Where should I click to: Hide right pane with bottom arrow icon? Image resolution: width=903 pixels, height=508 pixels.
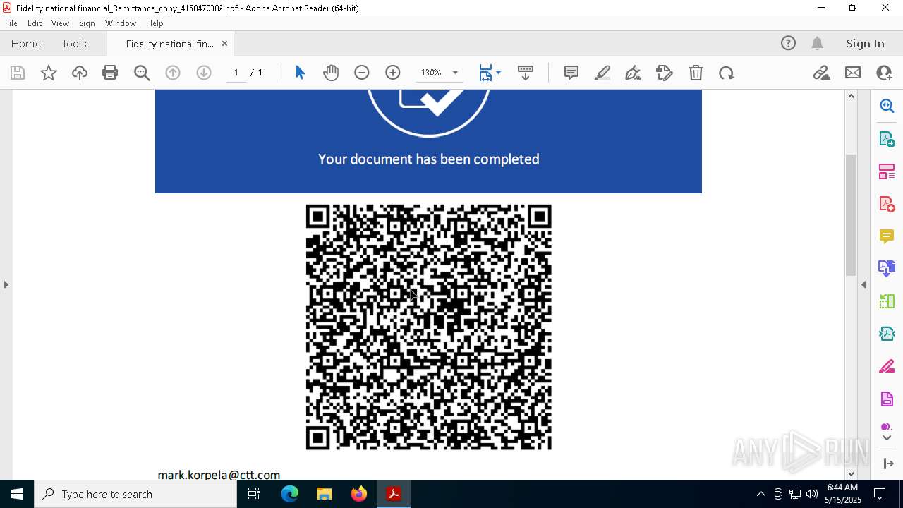[x=888, y=463]
